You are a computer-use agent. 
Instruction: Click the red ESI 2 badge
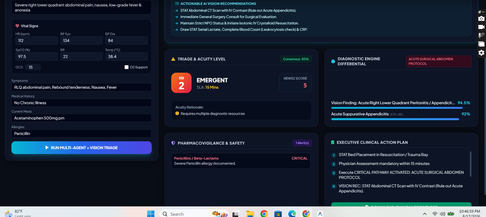(181, 83)
